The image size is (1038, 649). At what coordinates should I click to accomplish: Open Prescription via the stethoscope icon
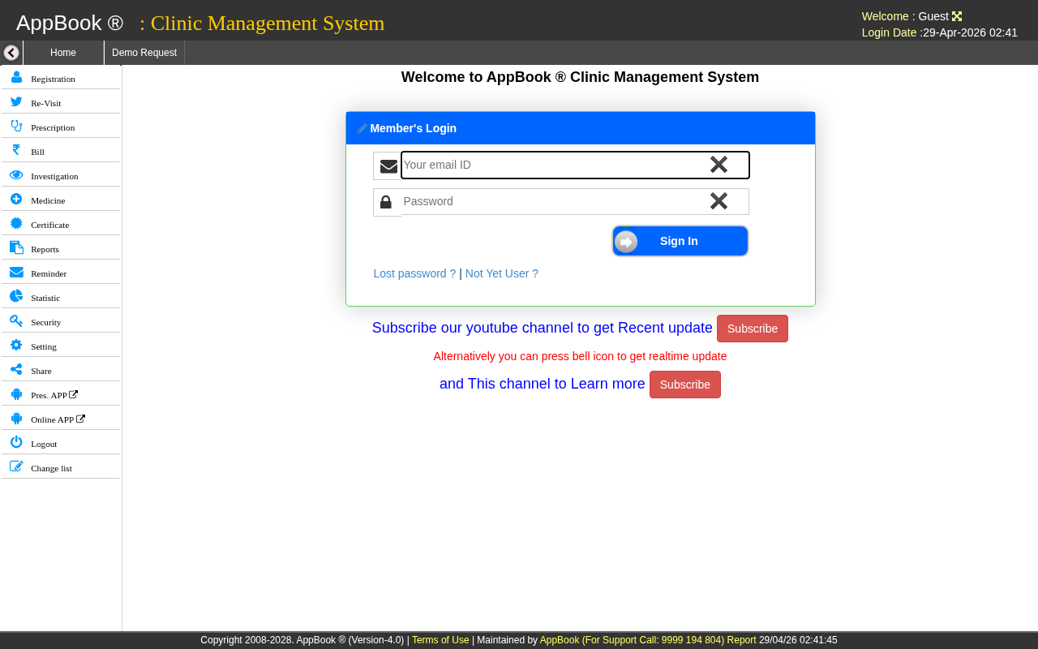coord(16,126)
